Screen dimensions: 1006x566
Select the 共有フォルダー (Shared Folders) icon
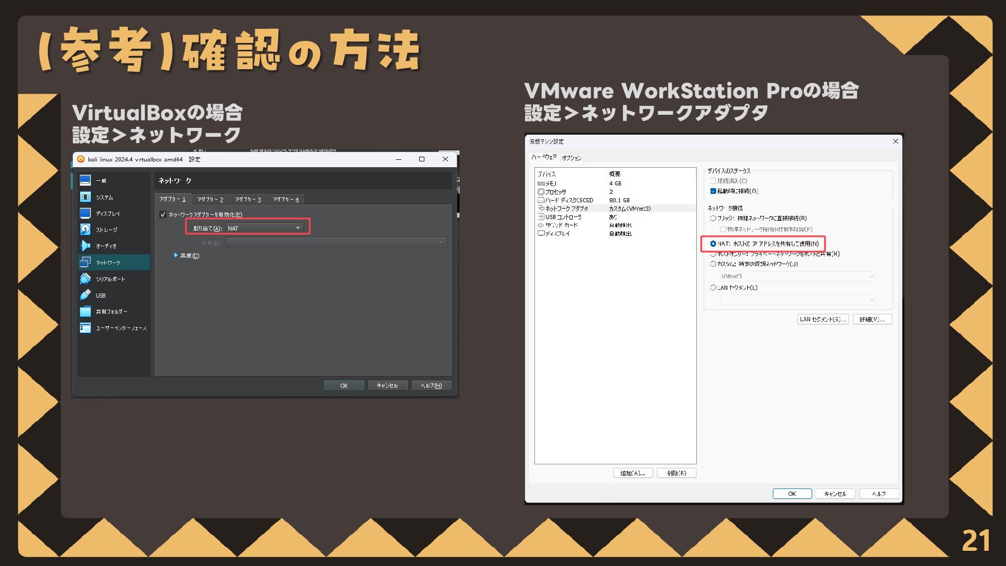tap(85, 311)
